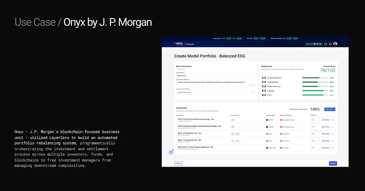Open the chat messages icon in header
The height and width of the screenshot is (191, 365).
(326, 44)
